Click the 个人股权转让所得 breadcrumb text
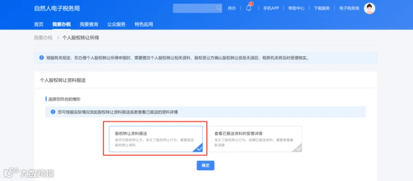Screen dimensions: 413x181 81,38
